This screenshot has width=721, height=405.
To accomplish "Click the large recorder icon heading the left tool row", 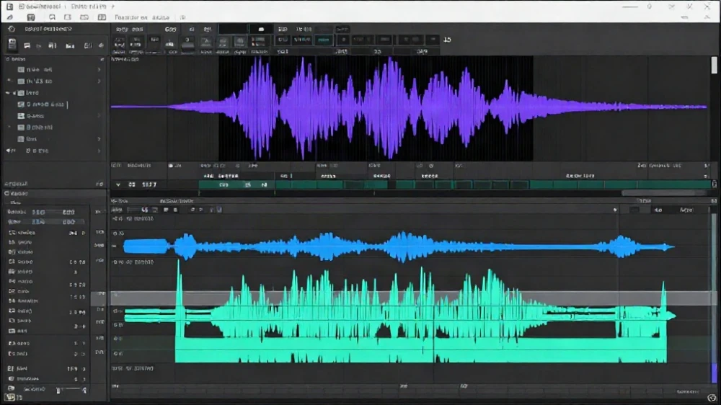I will point(12,45).
